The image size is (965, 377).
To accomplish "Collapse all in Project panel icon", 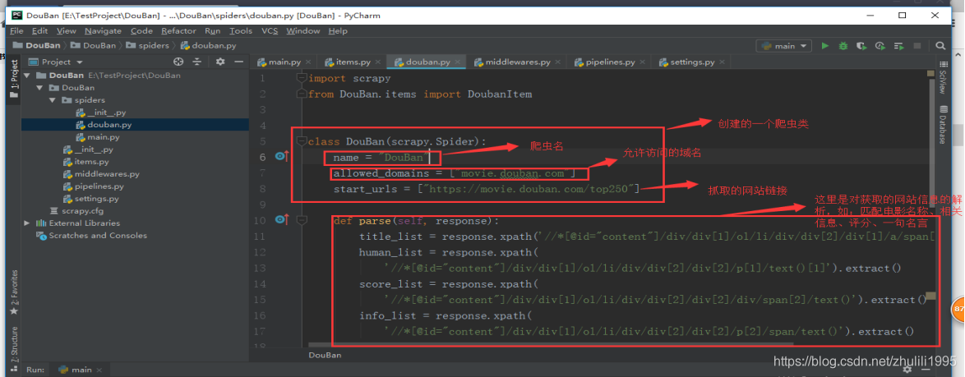I will click(197, 62).
